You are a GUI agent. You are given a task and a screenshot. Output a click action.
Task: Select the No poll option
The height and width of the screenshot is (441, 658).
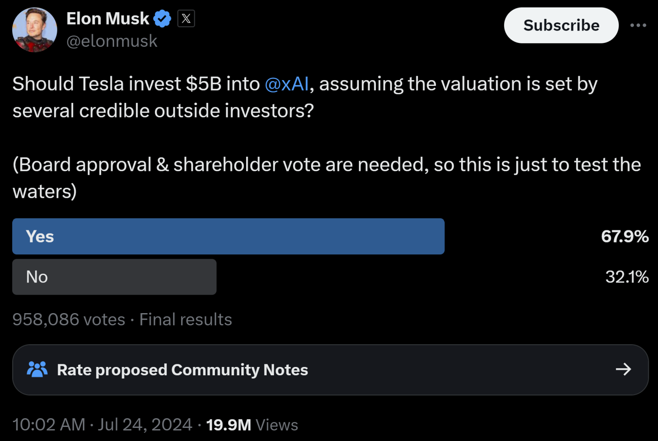pos(114,277)
